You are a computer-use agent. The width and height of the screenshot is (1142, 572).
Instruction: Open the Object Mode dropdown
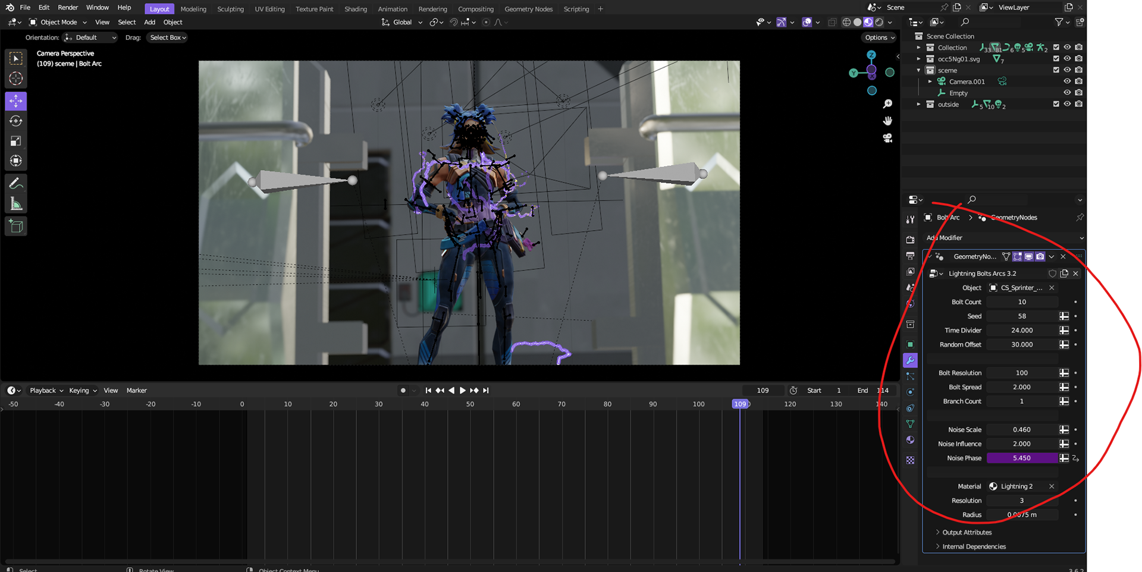(58, 22)
